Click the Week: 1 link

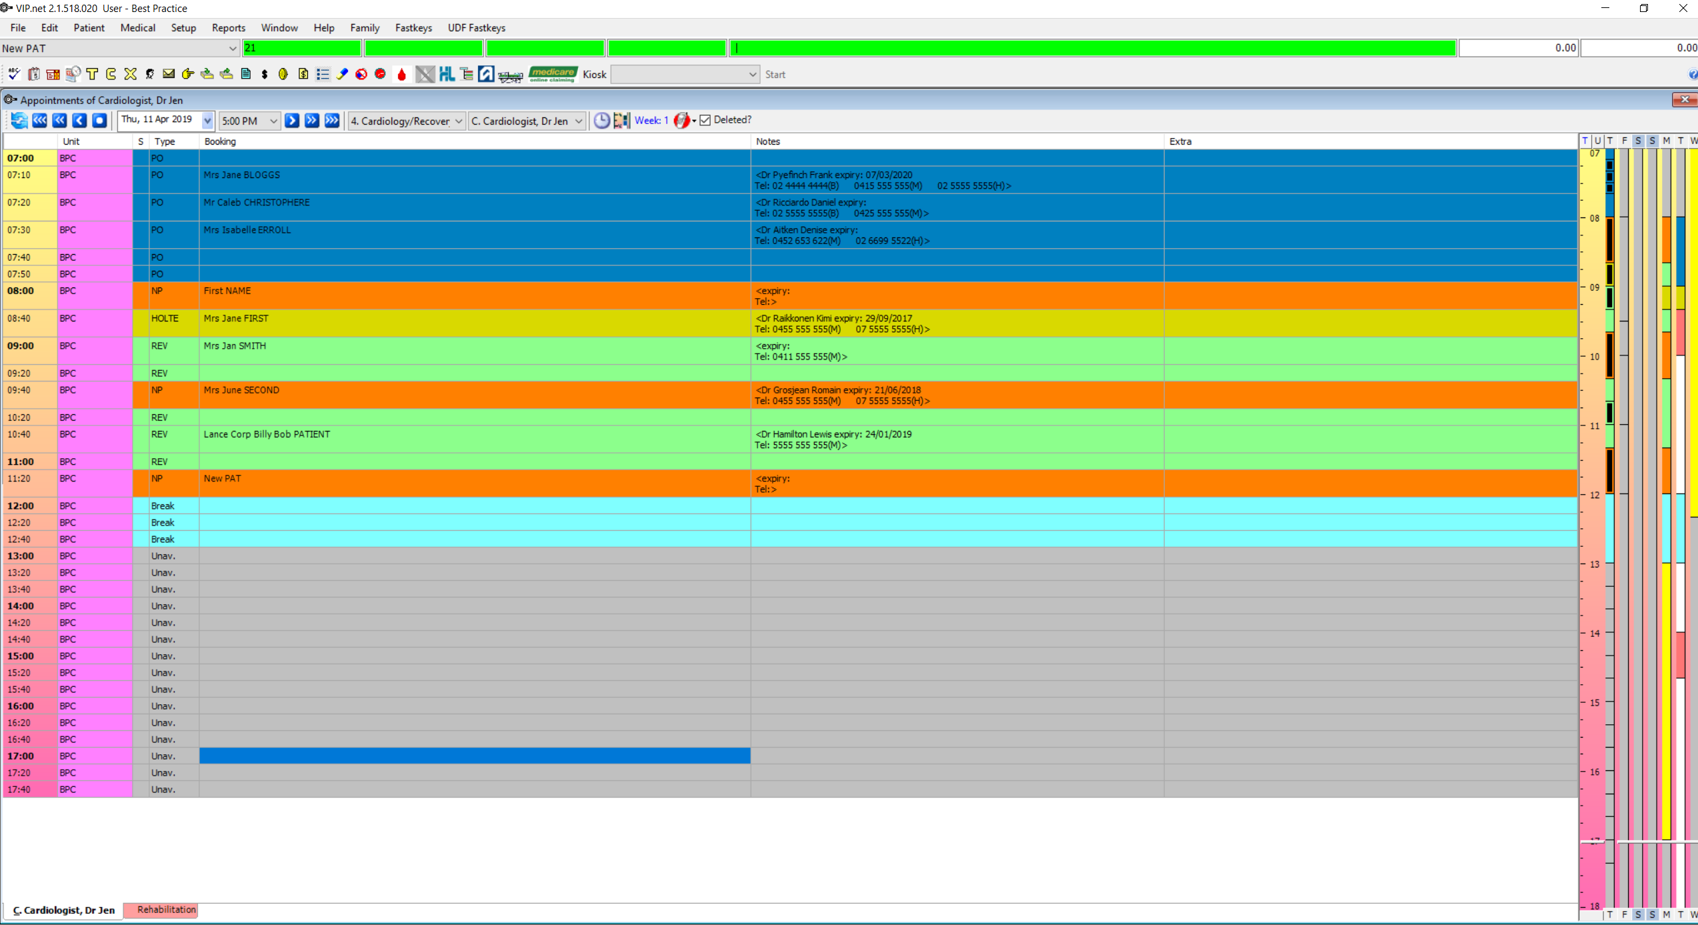651,121
